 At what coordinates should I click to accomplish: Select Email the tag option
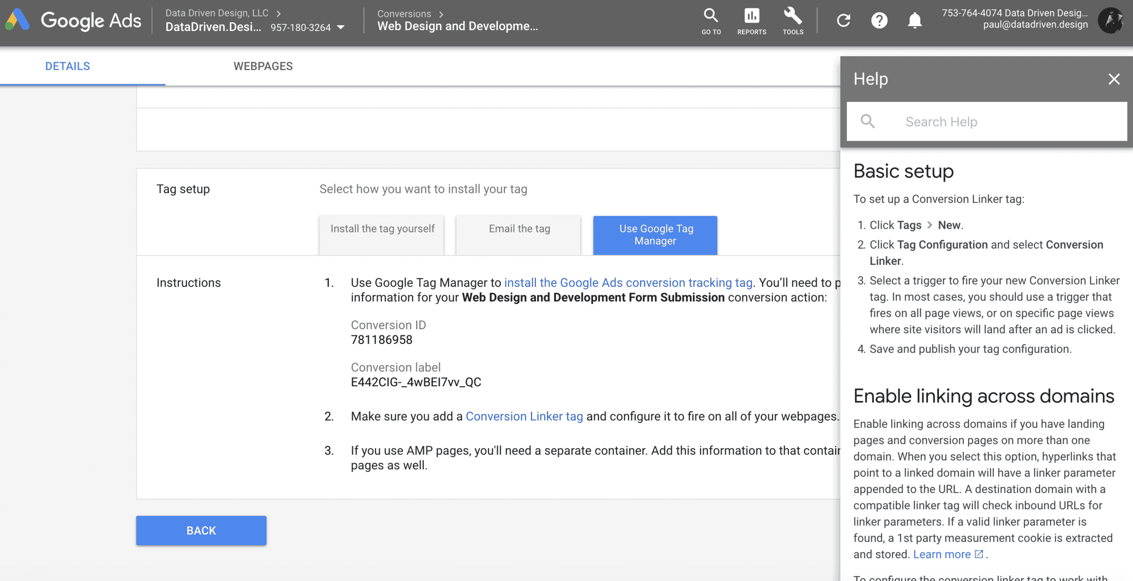point(519,235)
